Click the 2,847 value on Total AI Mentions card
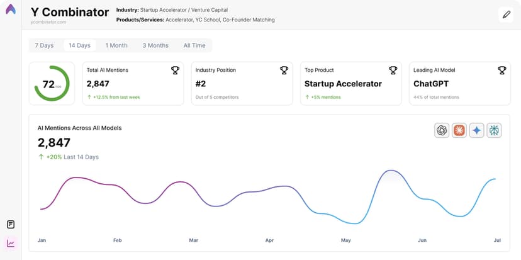Screen dimensions: 521x260 (98, 84)
